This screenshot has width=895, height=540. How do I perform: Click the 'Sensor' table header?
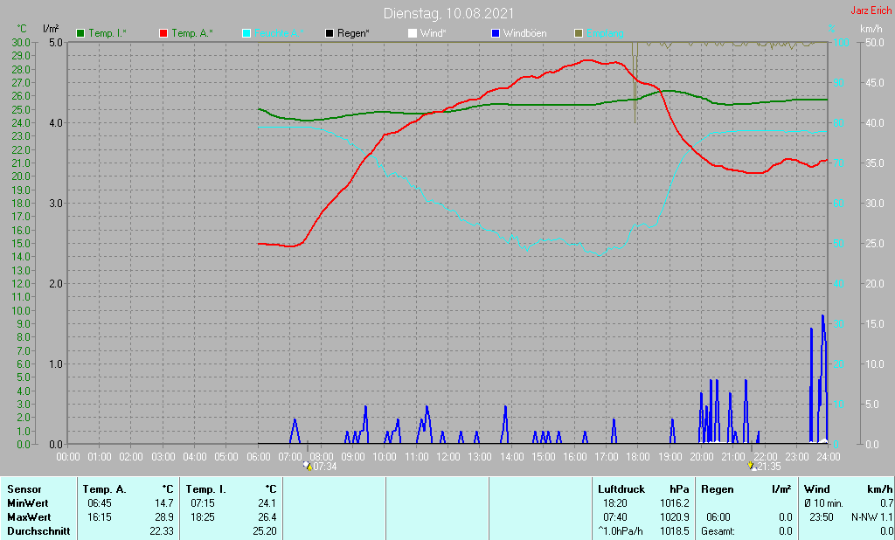[x=24, y=489]
